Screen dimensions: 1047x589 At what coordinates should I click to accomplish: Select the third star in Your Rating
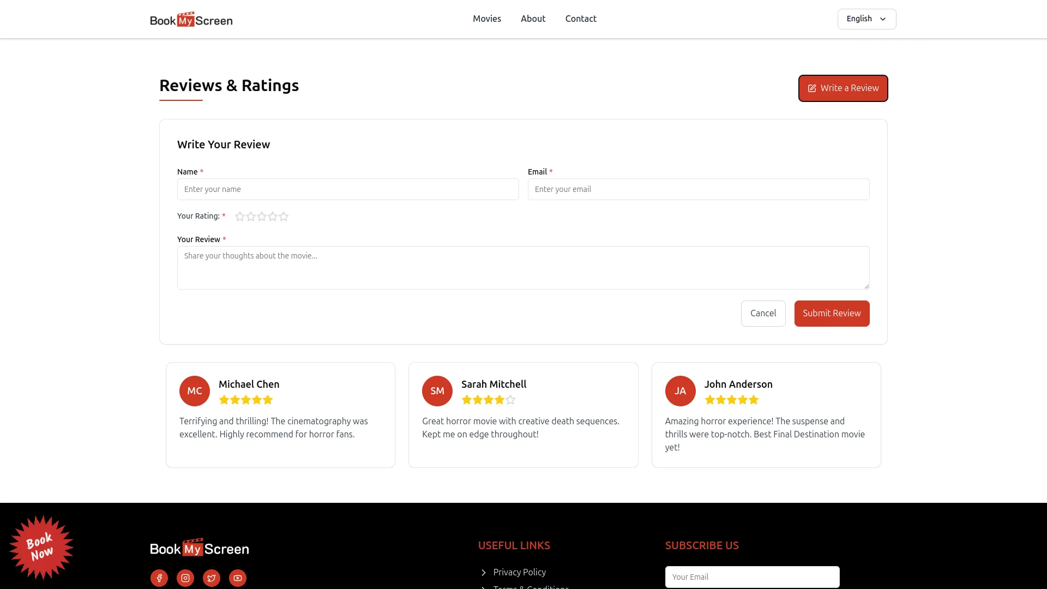click(x=261, y=217)
